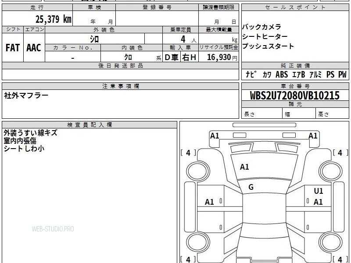351x263 pixels.
Task: Select the G mark on the roof
Action: click(x=251, y=187)
